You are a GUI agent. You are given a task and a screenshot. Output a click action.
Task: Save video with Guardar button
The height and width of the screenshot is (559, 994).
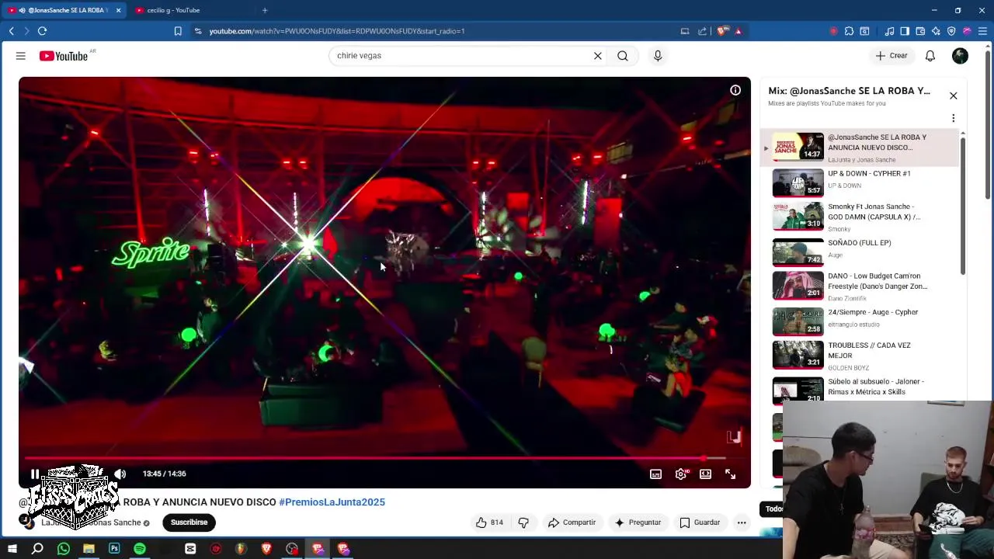coord(700,523)
